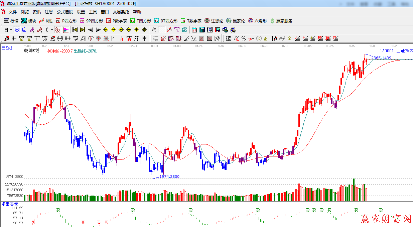Open the 公式选股 menu

tap(64, 12)
